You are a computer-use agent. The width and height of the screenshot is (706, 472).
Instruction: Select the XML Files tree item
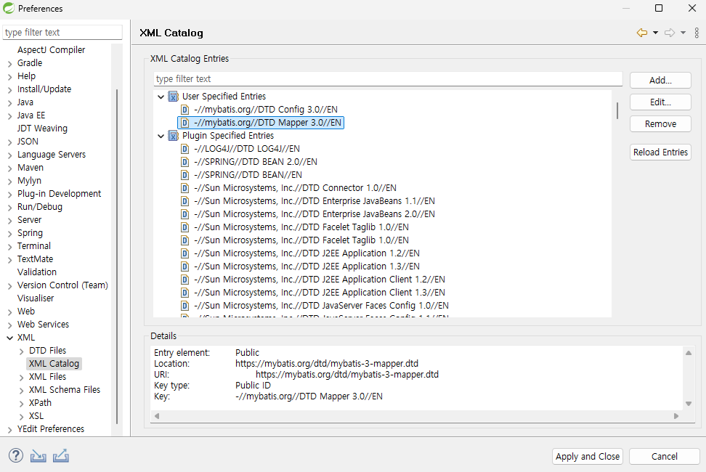pyautogui.click(x=47, y=376)
